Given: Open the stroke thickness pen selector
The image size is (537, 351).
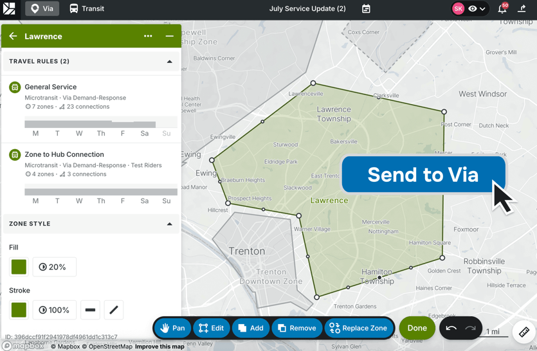Looking at the screenshot, I should tap(114, 310).
